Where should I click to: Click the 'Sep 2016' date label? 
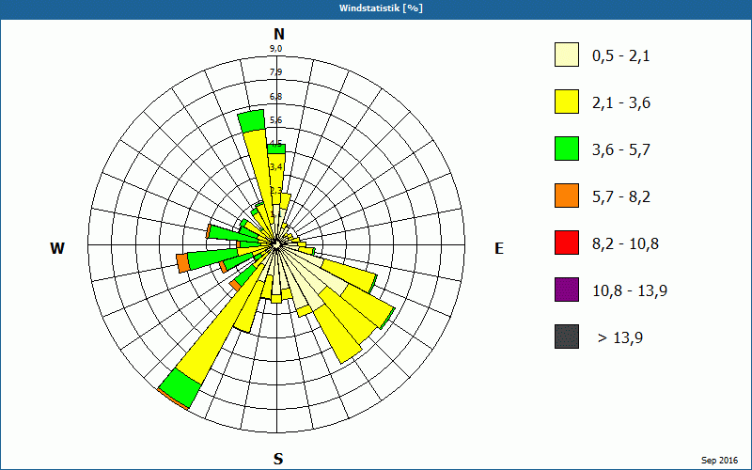tap(719, 461)
